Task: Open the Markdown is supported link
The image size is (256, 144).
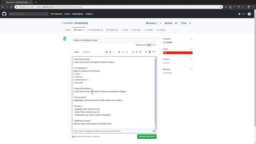Action: pyautogui.click(x=87, y=136)
